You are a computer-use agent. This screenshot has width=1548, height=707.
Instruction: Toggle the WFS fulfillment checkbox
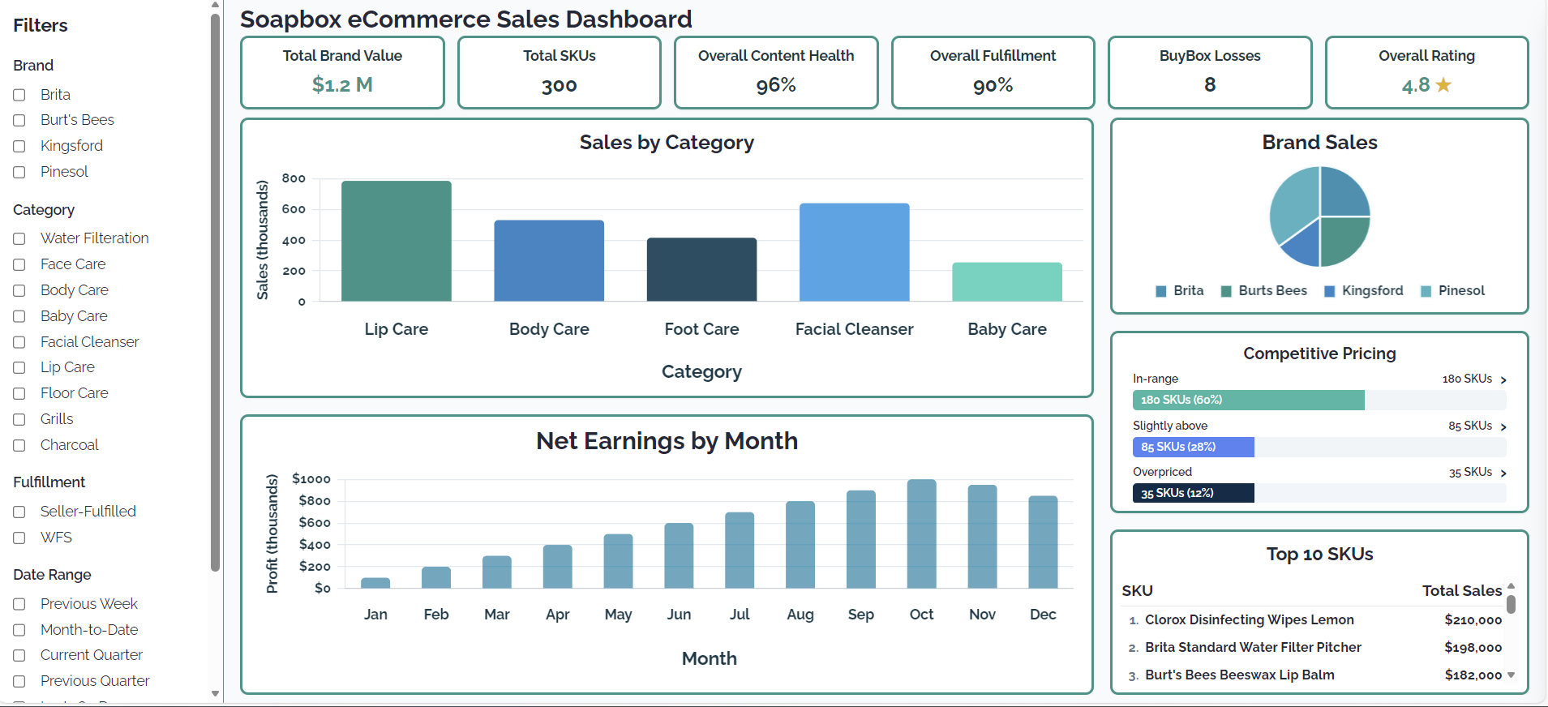[x=19, y=538]
